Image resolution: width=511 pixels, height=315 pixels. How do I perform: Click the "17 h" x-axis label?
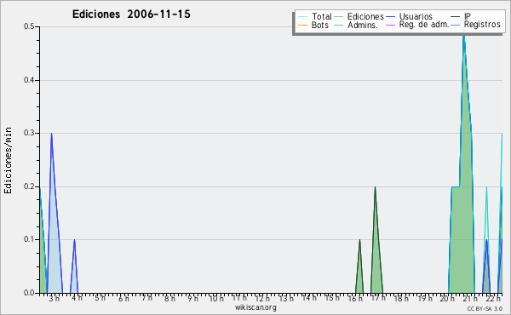378,298
